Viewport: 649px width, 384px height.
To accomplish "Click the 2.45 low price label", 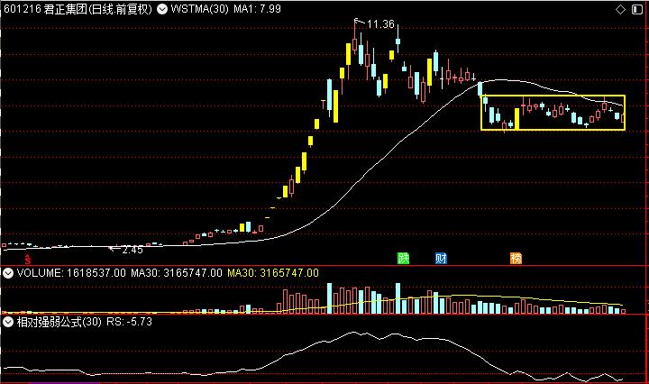I will [133, 250].
